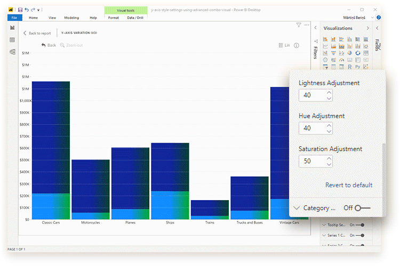Open the Modeling ribbon tab
The width and height of the screenshot is (400, 266).
(x=71, y=18)
